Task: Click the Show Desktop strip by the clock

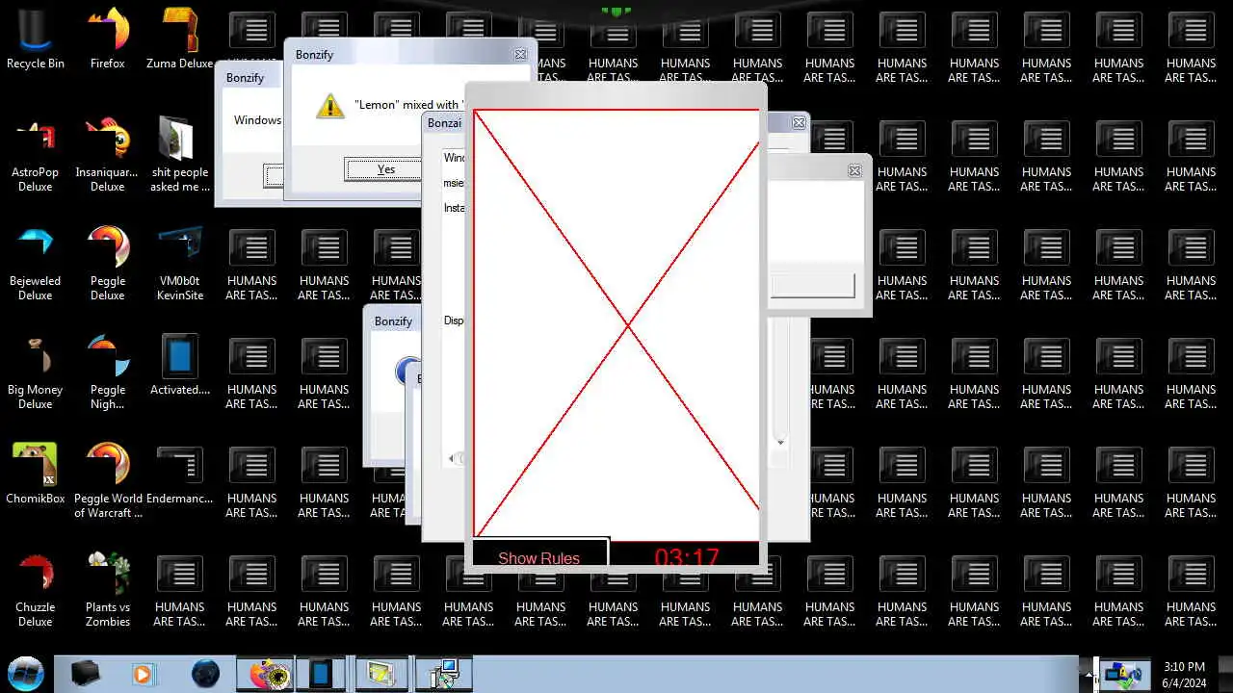Action: [1226, 674]
